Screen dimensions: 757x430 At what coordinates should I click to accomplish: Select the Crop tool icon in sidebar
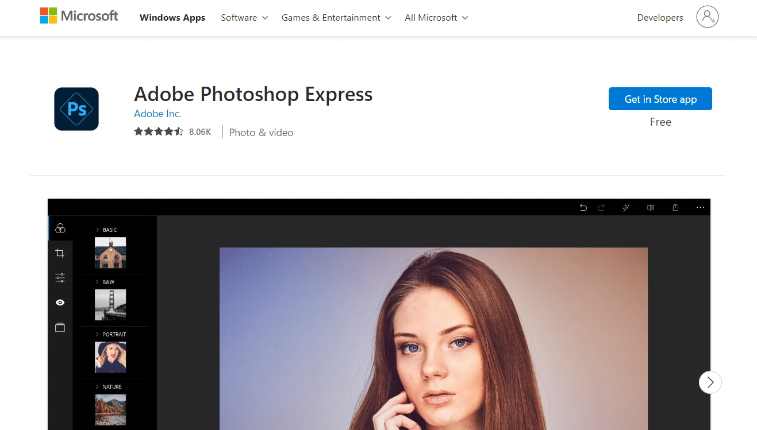pyautogui.click(x=60, y=253)
